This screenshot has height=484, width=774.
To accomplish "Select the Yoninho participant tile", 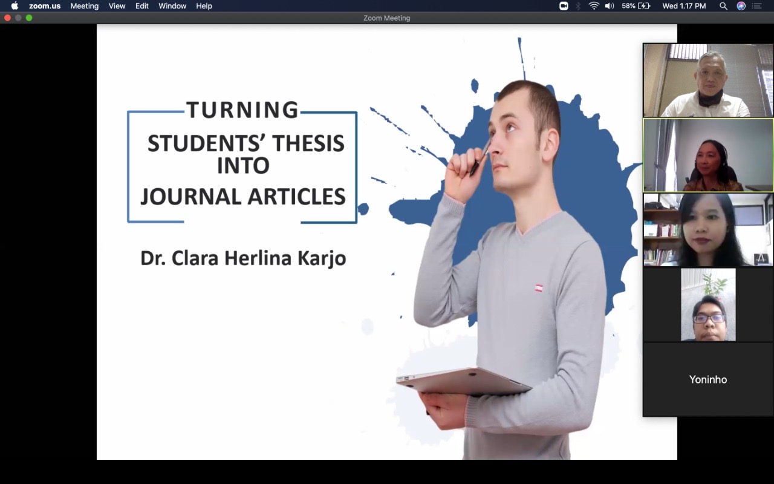I will (x=707, y=379).
